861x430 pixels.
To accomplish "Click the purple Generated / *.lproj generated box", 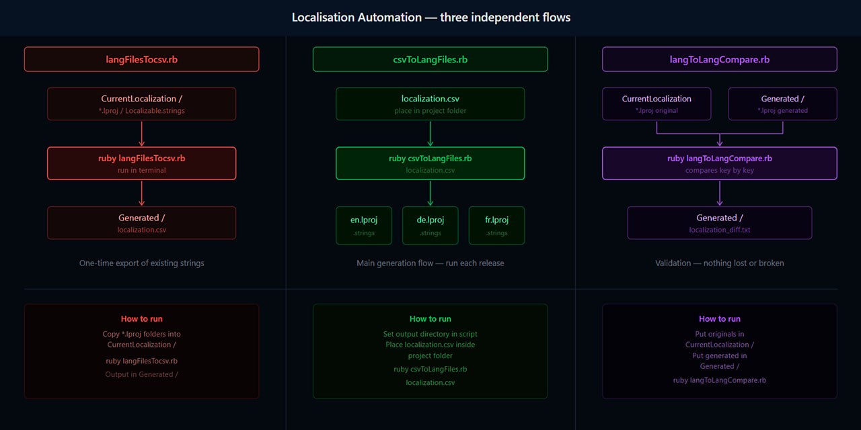I will click(783, 104).
